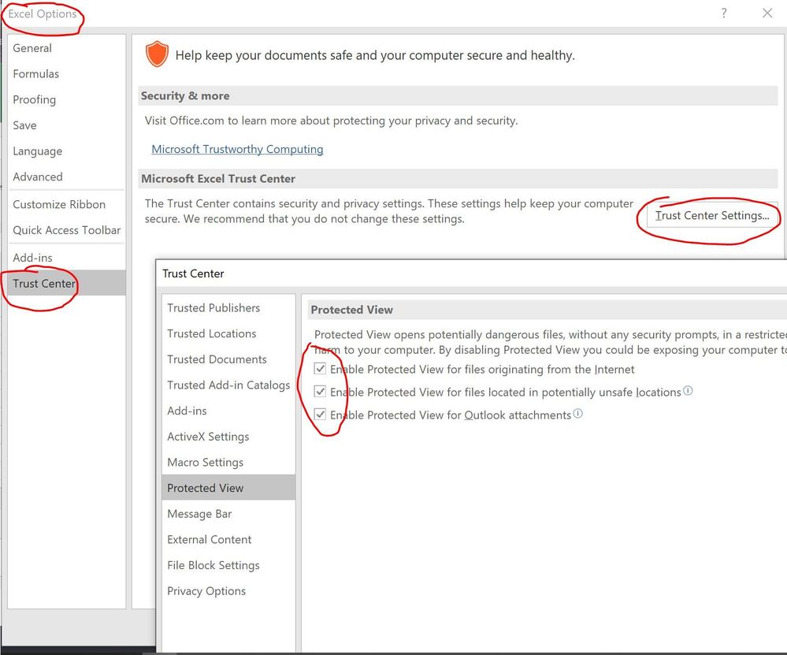Viewport: 787px width, 655px height.
Task: Toggle Protected View for unsafe locations
Action: [x=320, y=391]
